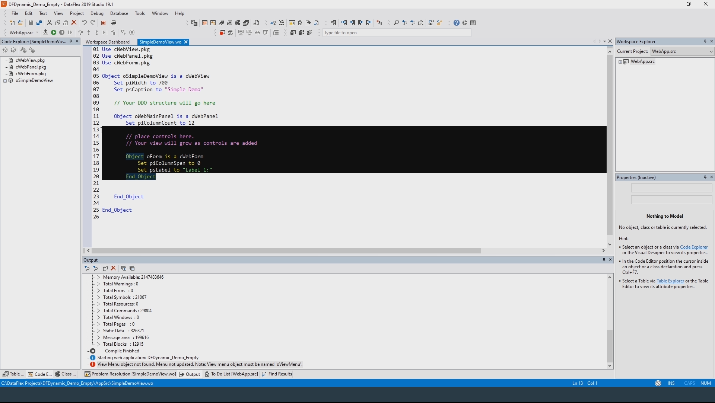Click the Compile project icon

[x=45, y=33]
